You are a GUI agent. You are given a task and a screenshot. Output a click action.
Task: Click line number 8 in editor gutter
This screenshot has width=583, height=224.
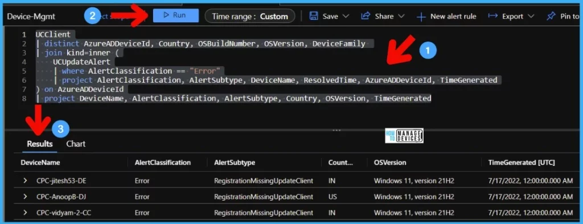coord(24,99)
